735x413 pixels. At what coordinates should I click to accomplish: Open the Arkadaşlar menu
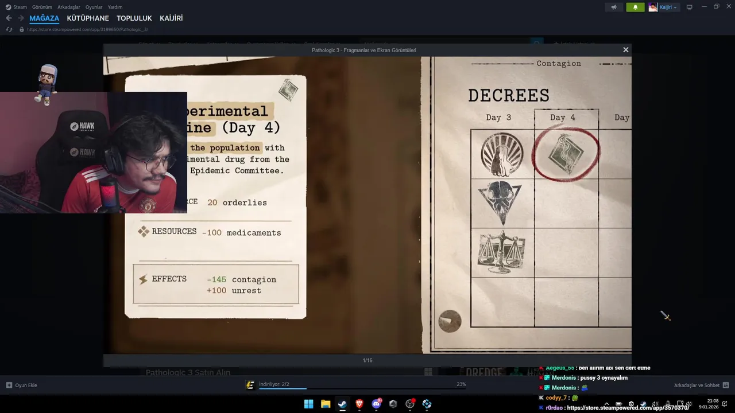69,7
